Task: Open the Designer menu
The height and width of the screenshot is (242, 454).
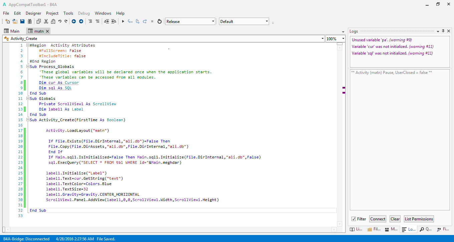Action: 33,13
